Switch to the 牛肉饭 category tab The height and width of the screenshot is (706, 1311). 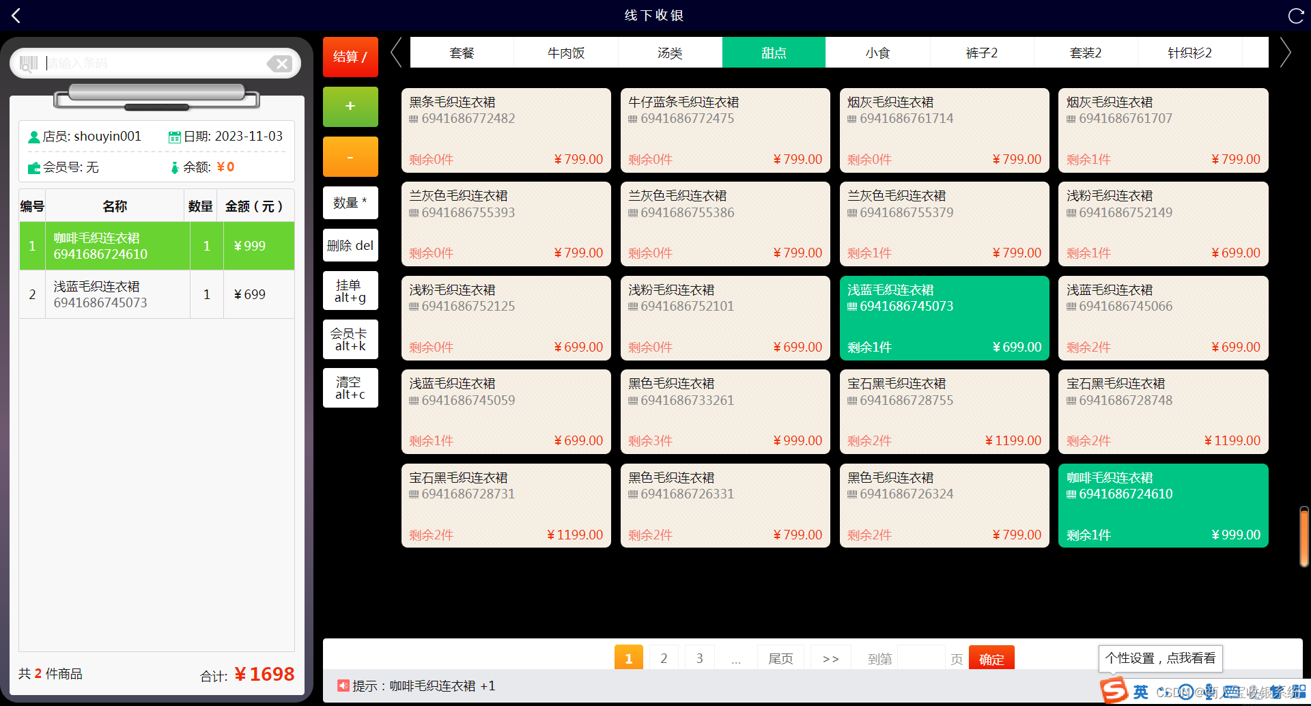point(566,53)
